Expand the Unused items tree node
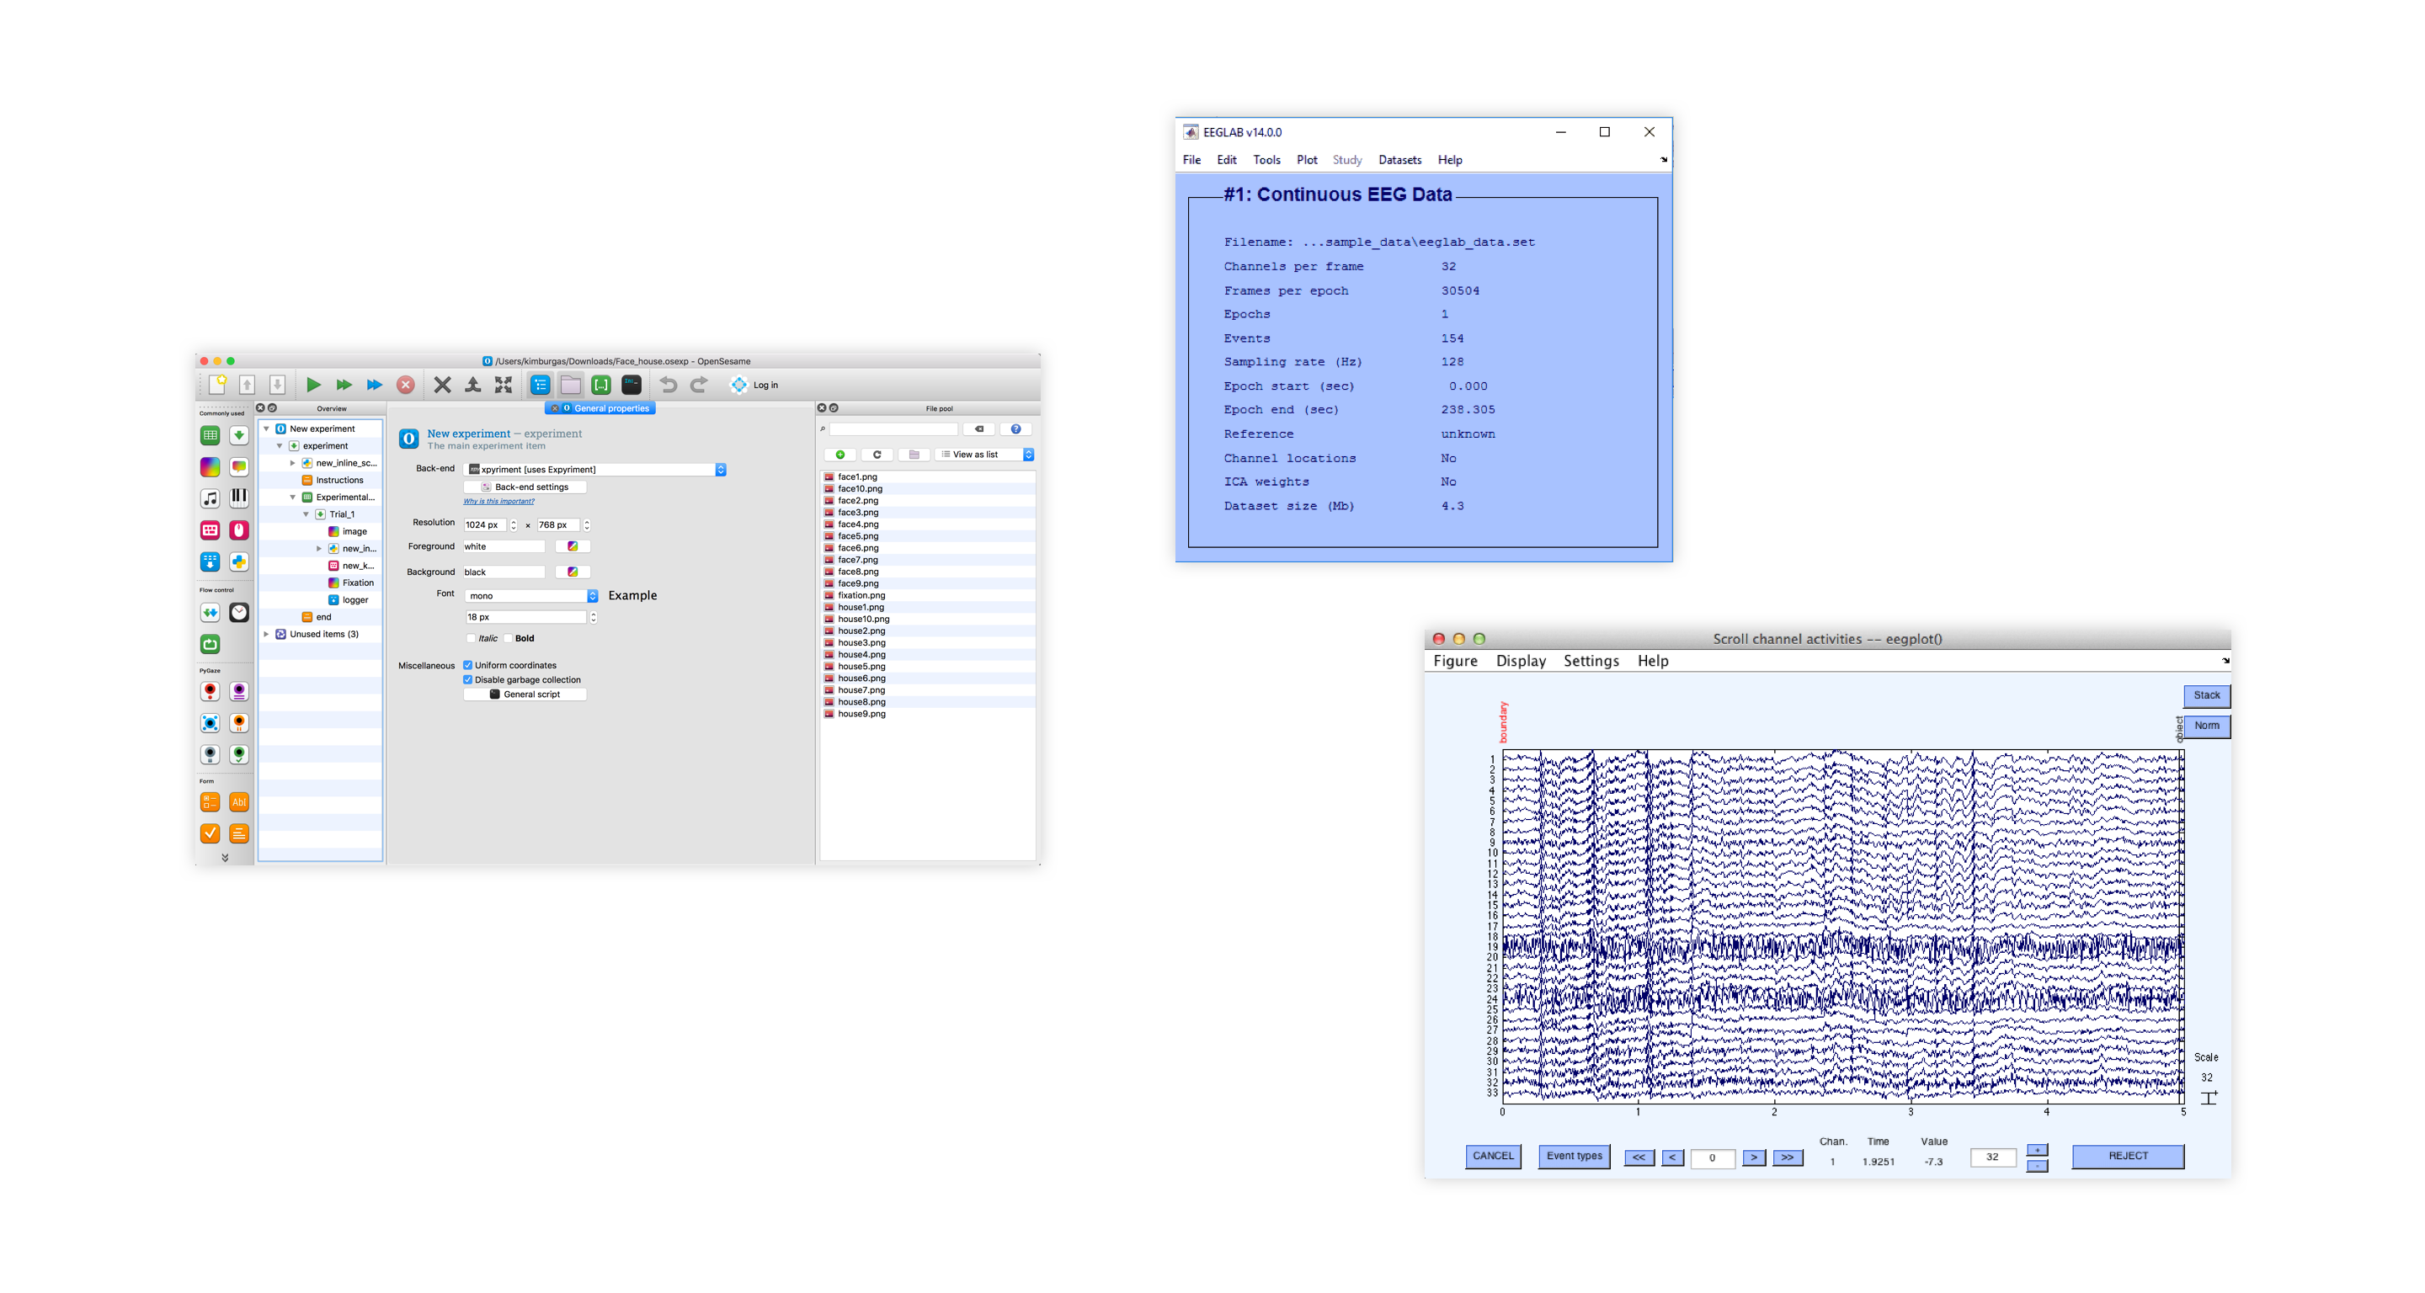Image resolution: width=2425 pixels, height=1293 pixels. tap(266, 634)
